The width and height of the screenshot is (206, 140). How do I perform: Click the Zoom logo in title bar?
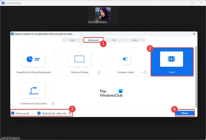[3, 3]
